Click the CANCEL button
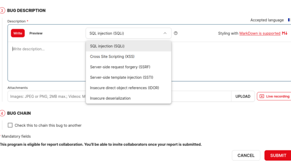Image resolution: width=291 pixels, height=164 pixels. 246,155
